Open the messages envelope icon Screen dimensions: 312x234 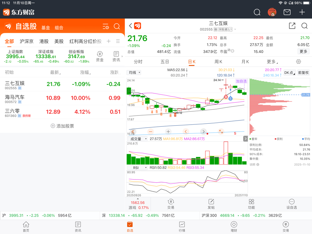[287, 12]
